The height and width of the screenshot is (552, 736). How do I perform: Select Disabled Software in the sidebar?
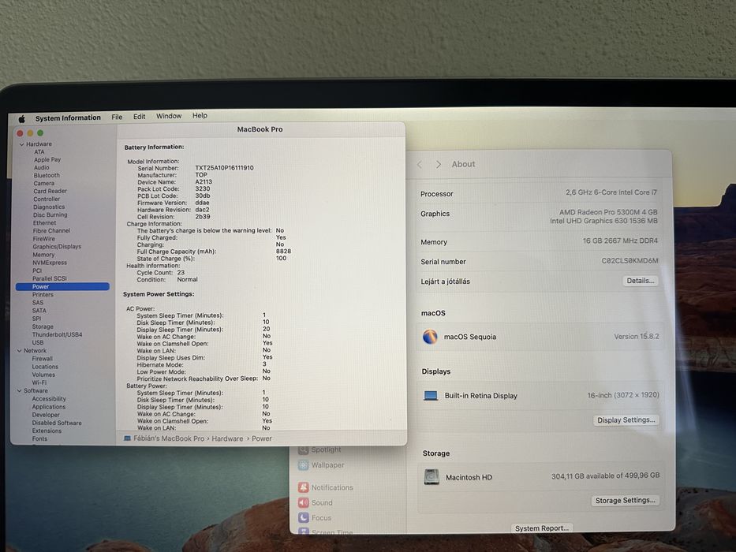(x=57, y=423)
